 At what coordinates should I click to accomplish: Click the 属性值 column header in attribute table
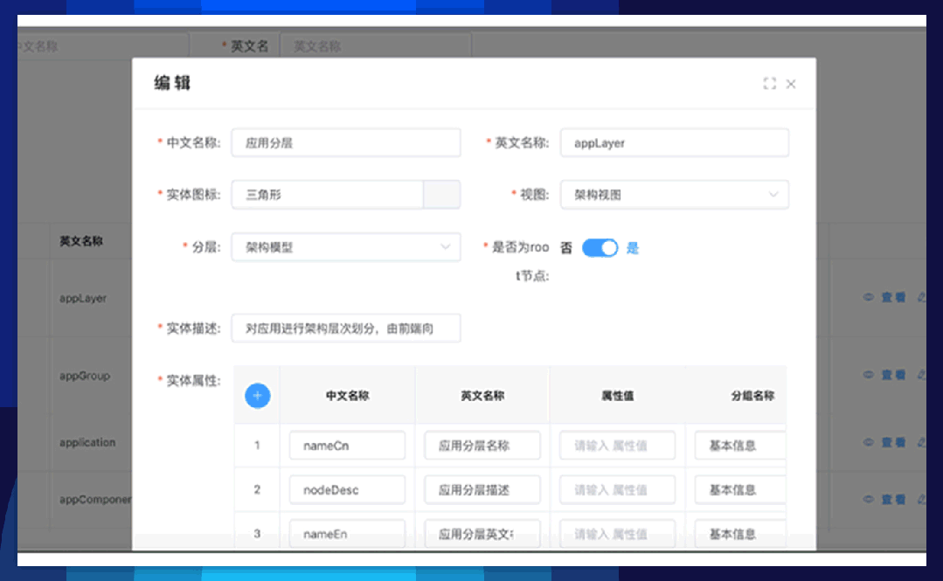617,396
